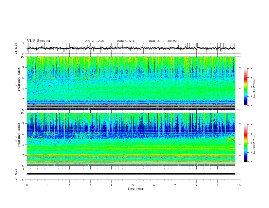This screenshot has width=269, height=208.
Task: Click the "ch.1(V)" waveform axis label
Action: (x=16, y=48)
